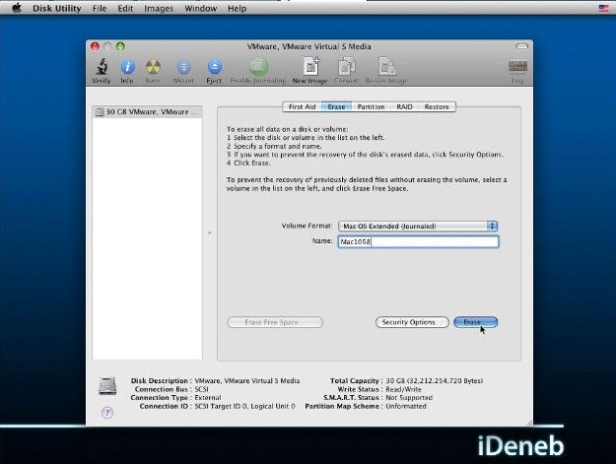Select the 30 GB VMware disk in sidebar

[x=147, y=112]
